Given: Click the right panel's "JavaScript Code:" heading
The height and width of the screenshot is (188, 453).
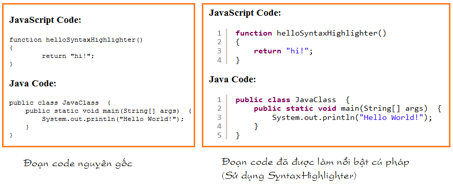Looking at the screenshot, I should click(x=245, y=13).
